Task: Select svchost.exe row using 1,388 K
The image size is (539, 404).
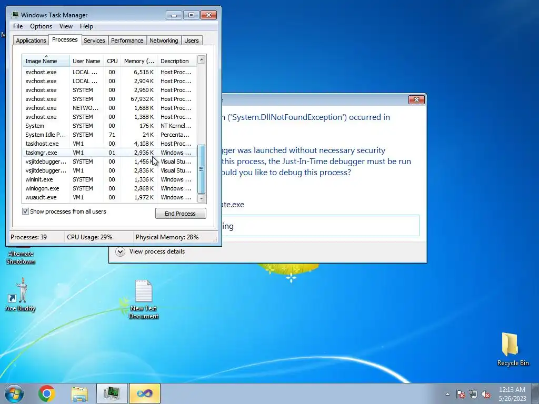Action: [109, 117]
